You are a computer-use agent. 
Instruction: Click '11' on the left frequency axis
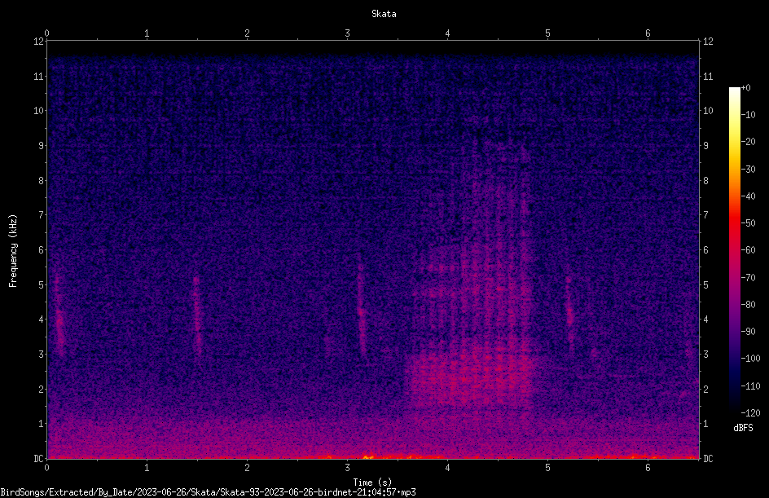coord(38,76)
